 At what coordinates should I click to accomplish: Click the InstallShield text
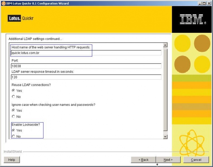tap(13, 151)
